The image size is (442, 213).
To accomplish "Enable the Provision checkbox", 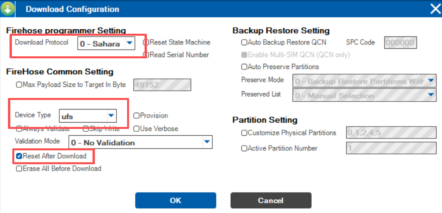I will coord(137,116).
